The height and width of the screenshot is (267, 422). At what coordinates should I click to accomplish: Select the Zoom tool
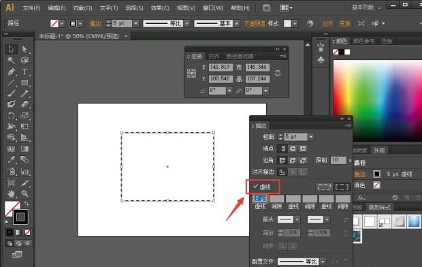click(25, 193)
